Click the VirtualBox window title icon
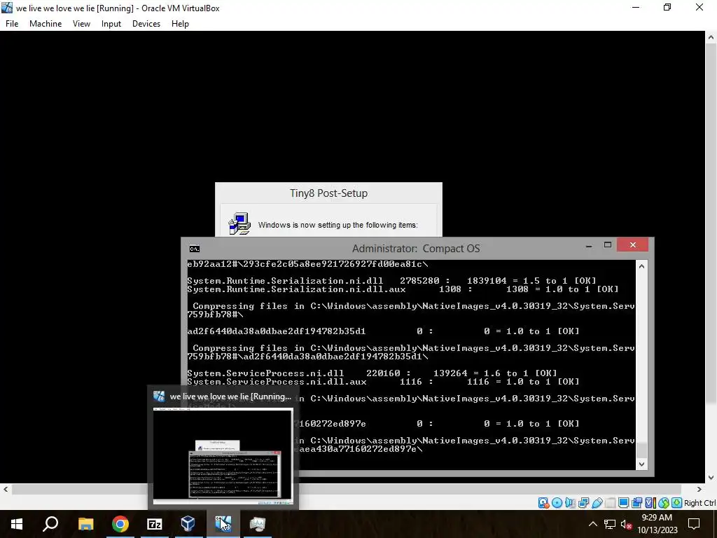The height and width of the screenshot is (538, 717). tap(7, 8)
